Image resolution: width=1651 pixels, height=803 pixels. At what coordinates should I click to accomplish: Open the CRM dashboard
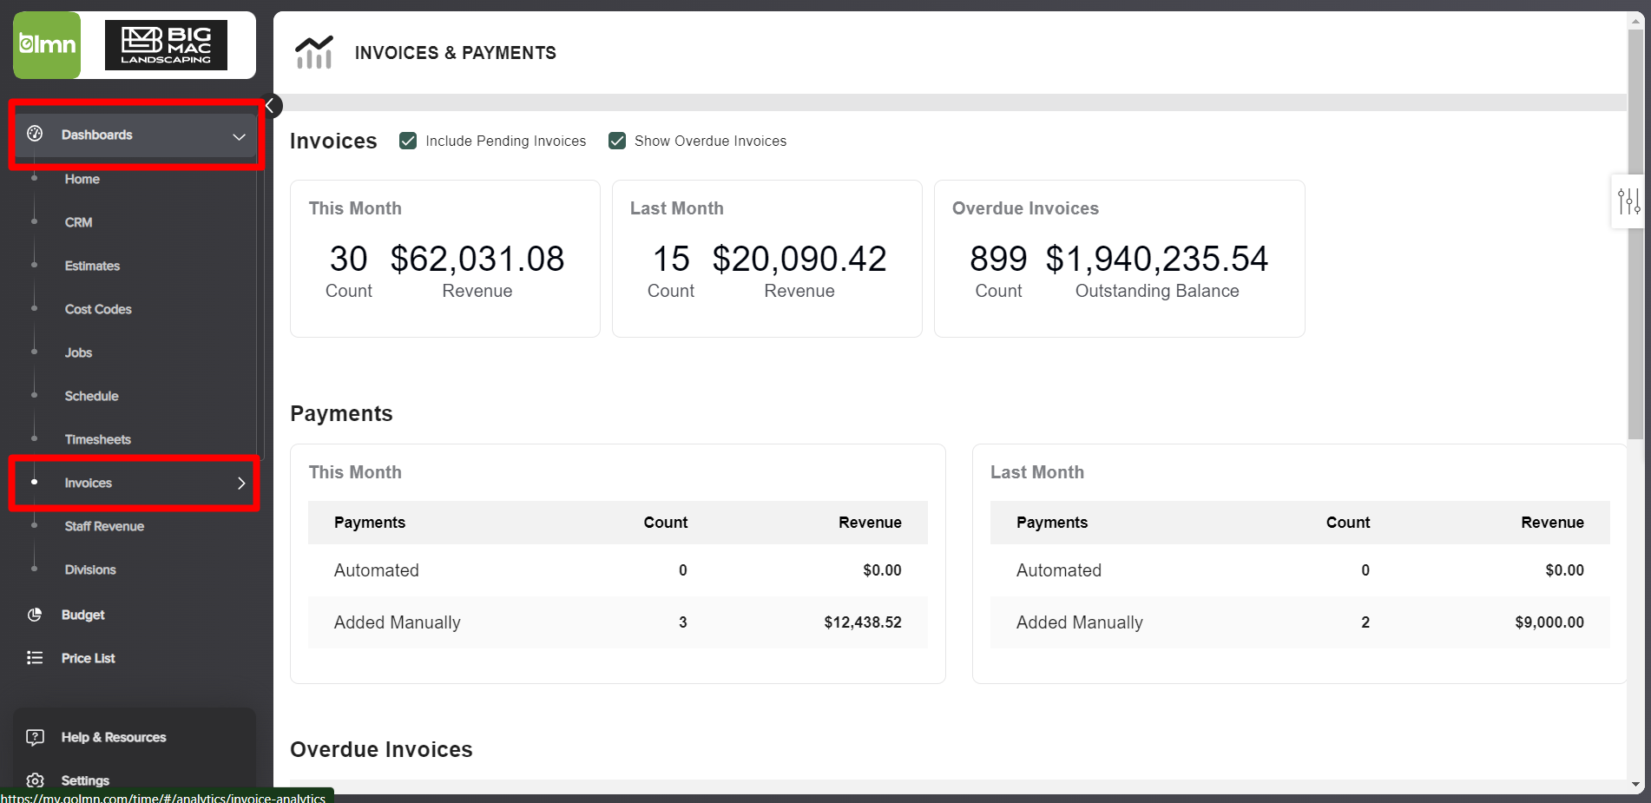(79, 222)
